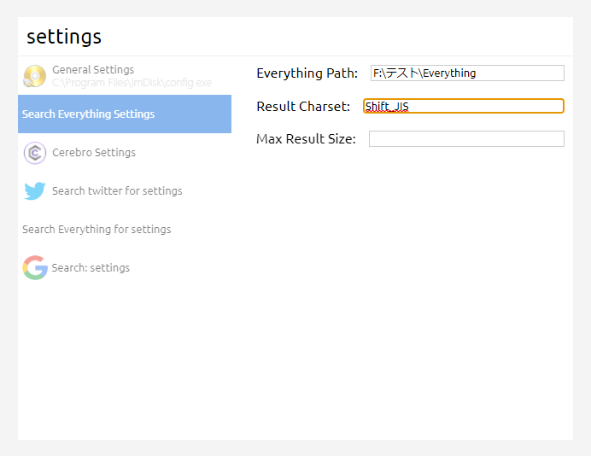Open the Google 'Search: settings' result
The image size is (591, 456).
pyautogui.click(x=125, y=267)
